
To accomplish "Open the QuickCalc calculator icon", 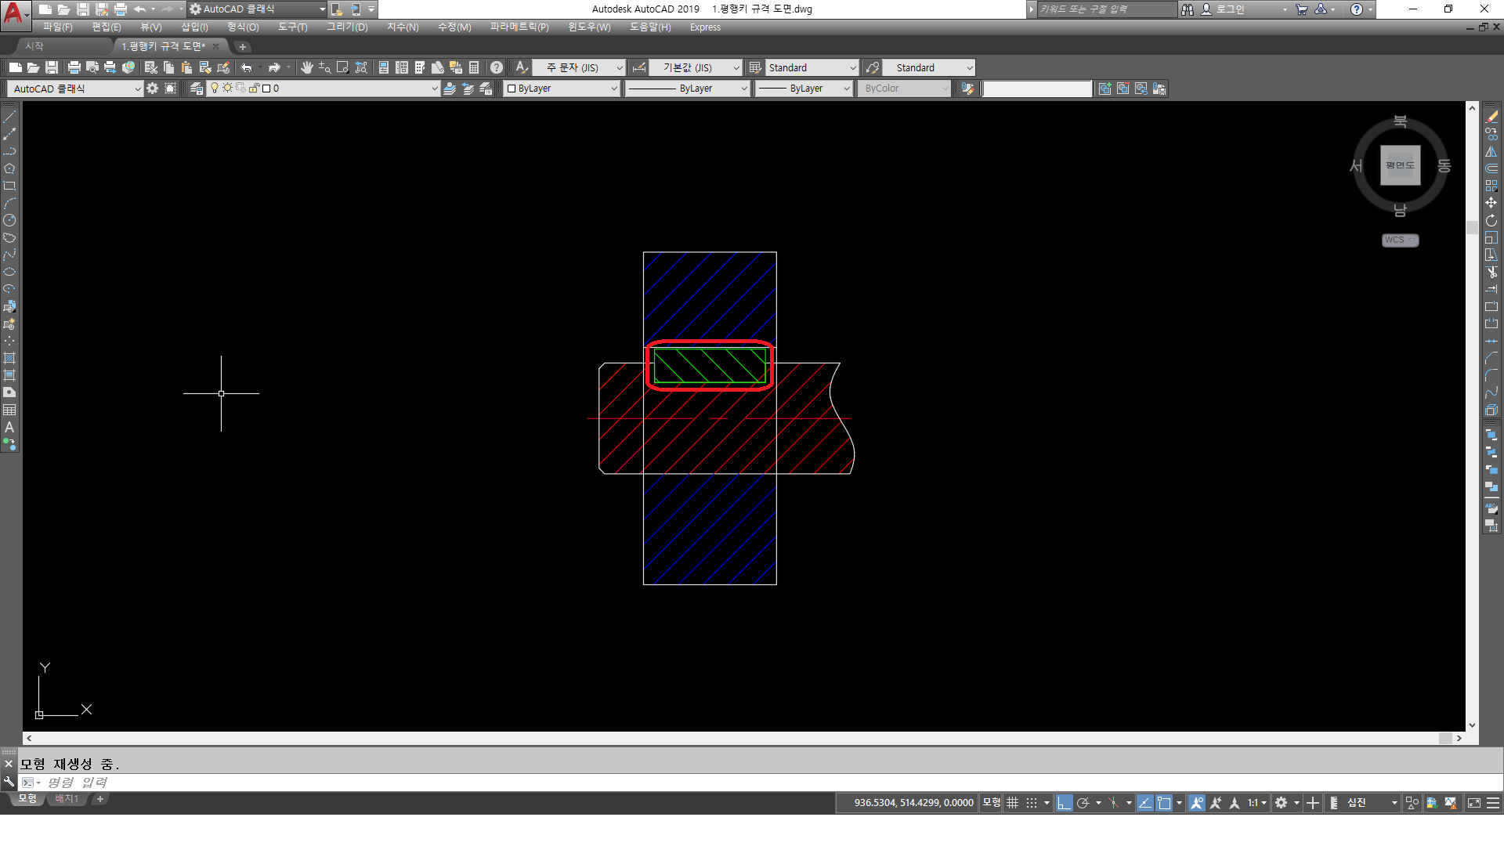I will (474, 68).
